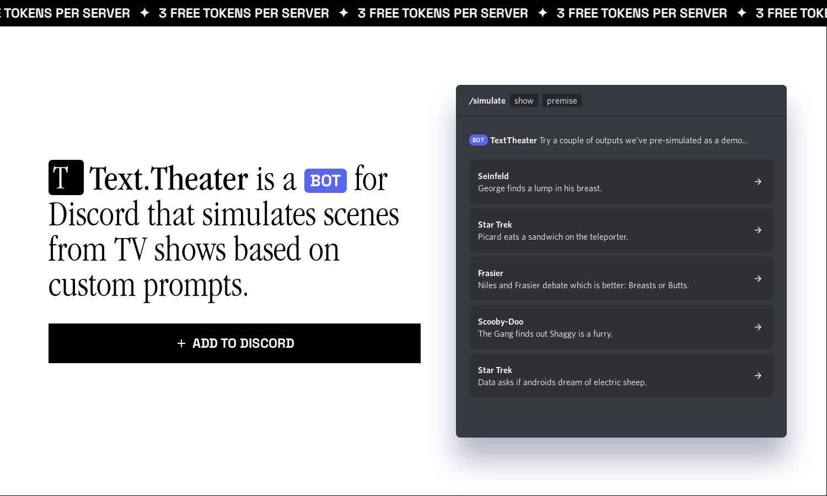Viewport: 827px width, 496px height.
Task: Click 'Picard eats a sandwich on the teleporter.'
Action: (553, 237)
